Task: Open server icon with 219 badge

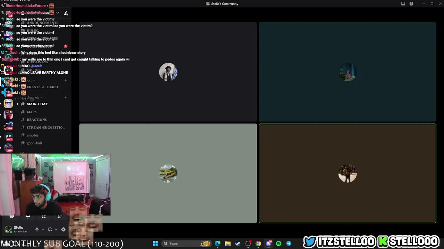Action: (x=9, y=148)
